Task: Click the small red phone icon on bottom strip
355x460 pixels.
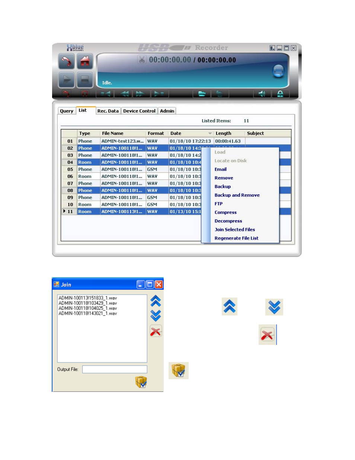Action: (x=67, y=93)
